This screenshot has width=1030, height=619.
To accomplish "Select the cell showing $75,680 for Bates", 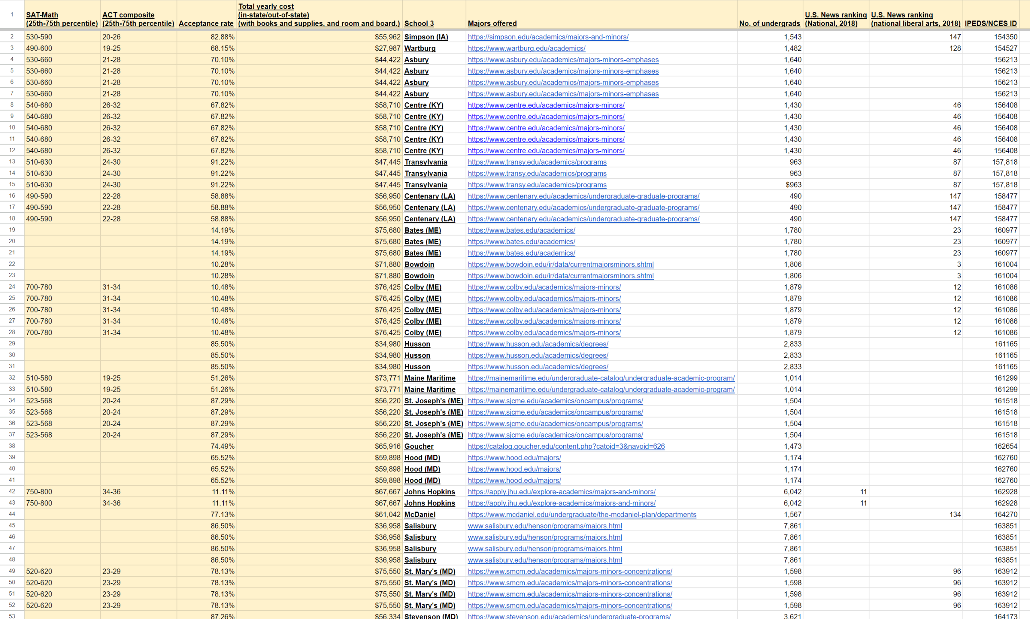I will pyautogui.click(x=388, y=230).
